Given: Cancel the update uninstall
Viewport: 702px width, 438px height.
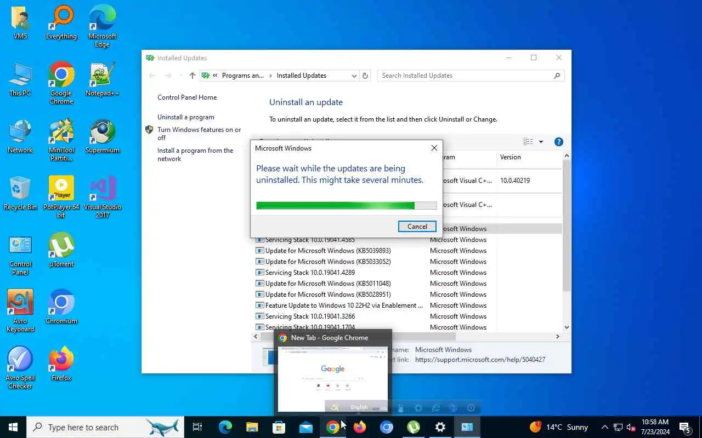Looking at the screenshot, I should (x=417, y=227).
